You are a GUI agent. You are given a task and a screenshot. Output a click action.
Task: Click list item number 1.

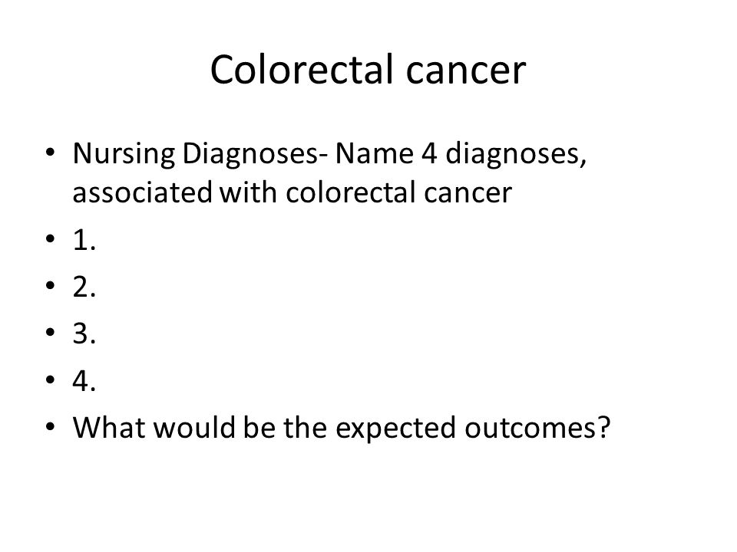(84, 240)
